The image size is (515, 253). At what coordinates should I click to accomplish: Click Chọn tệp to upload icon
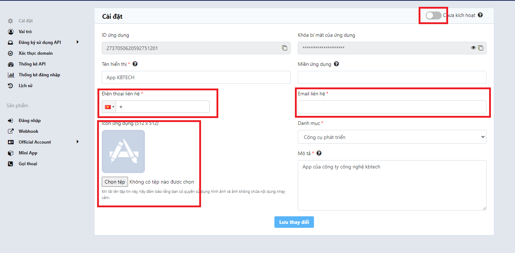pos(115,182)
